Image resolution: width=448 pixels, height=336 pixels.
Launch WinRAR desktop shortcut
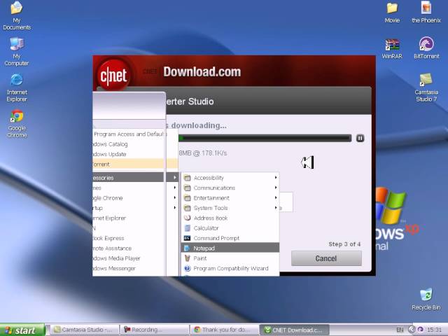tap(392, 49)
